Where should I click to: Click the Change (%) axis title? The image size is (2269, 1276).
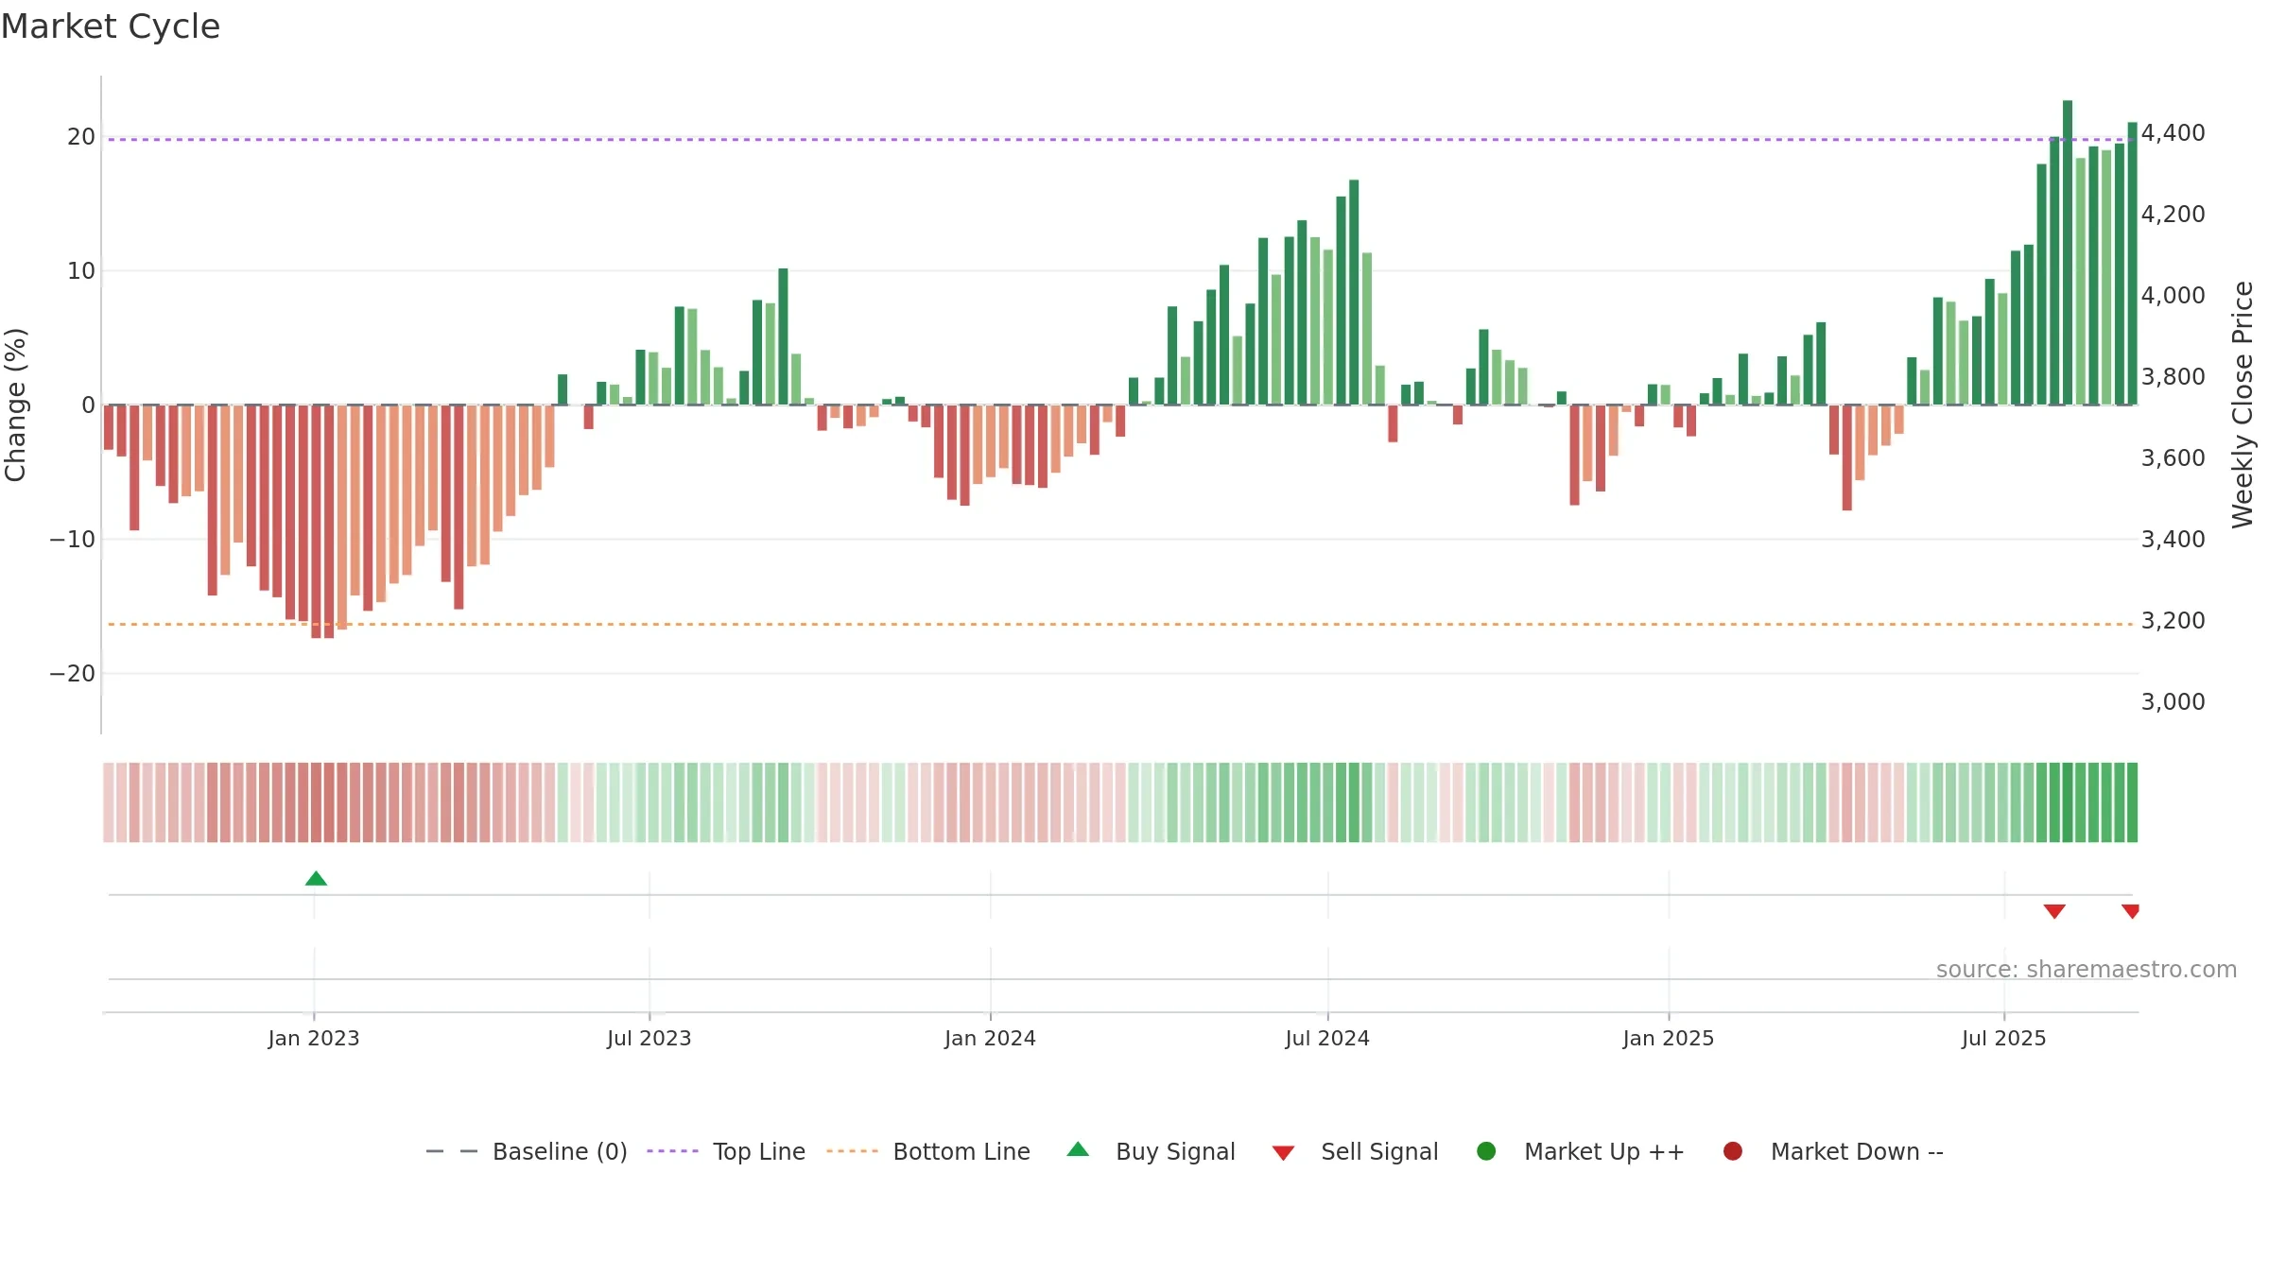pos(16,405)
